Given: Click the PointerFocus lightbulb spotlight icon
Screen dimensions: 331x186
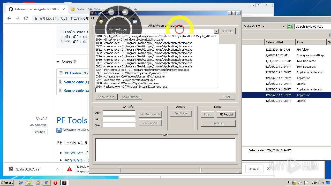Looking at the screenshot, I should (x=101, y=22).
